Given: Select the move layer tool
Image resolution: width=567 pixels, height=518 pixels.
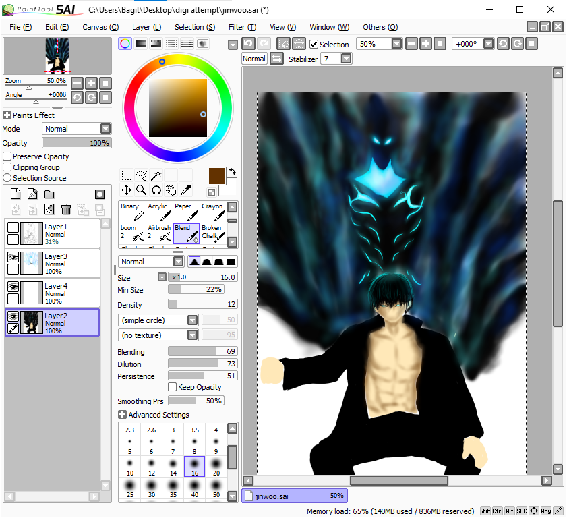Looking at the screenshot, I should [127, 190].
